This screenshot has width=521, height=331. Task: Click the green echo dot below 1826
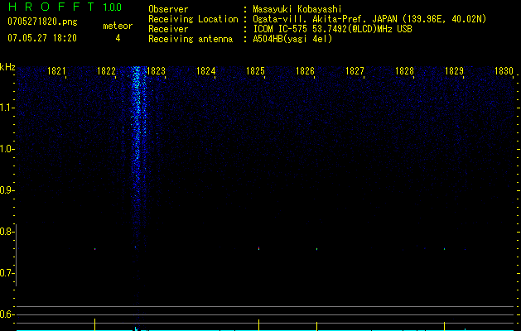316,249
